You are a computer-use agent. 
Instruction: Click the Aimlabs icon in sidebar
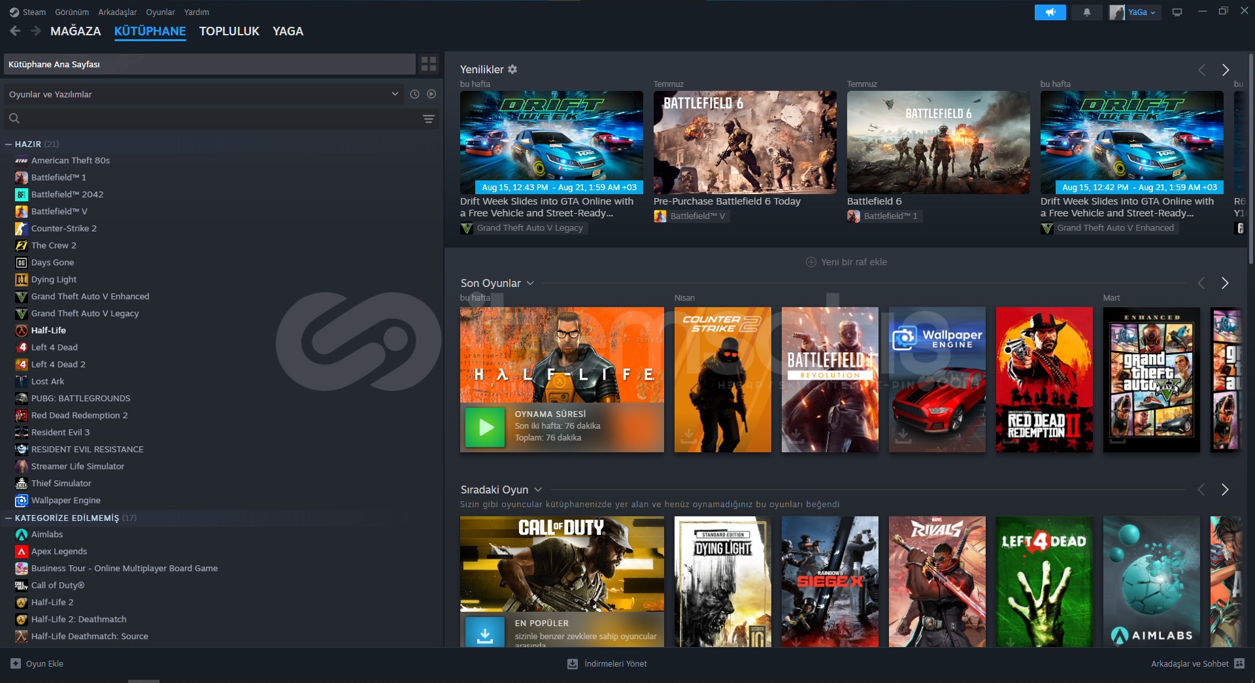(22, 534)
